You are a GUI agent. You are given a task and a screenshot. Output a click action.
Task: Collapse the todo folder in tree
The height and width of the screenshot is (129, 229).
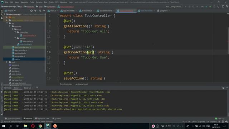(x=13, y=29)
